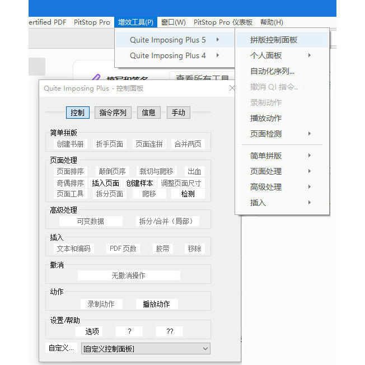The width and height of the screenshot is (365, 365).
Task: Click the 自定义... button
Action: 61,348
